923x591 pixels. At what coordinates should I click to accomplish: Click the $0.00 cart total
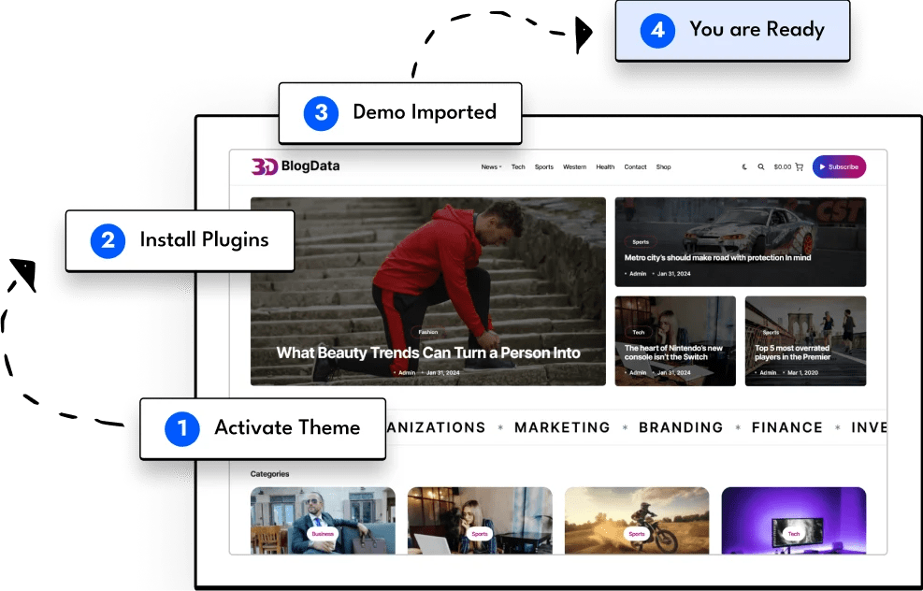[783, 167]
